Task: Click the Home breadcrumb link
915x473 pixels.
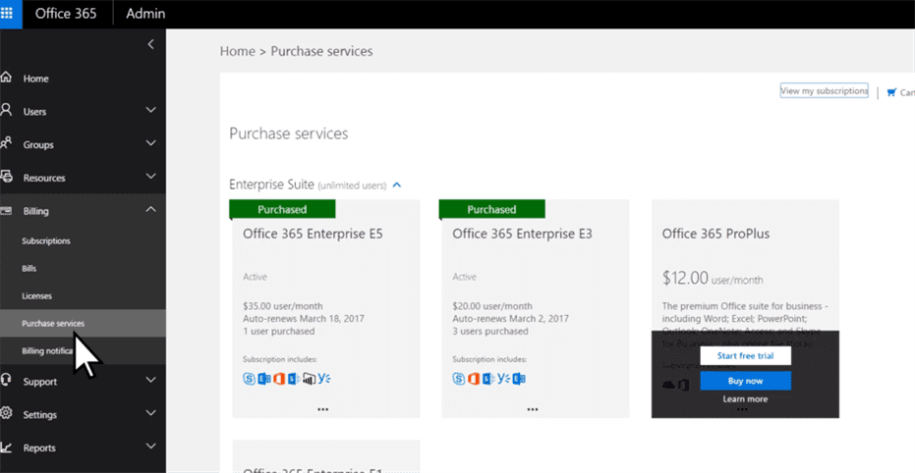Action: tap(238, 51)
